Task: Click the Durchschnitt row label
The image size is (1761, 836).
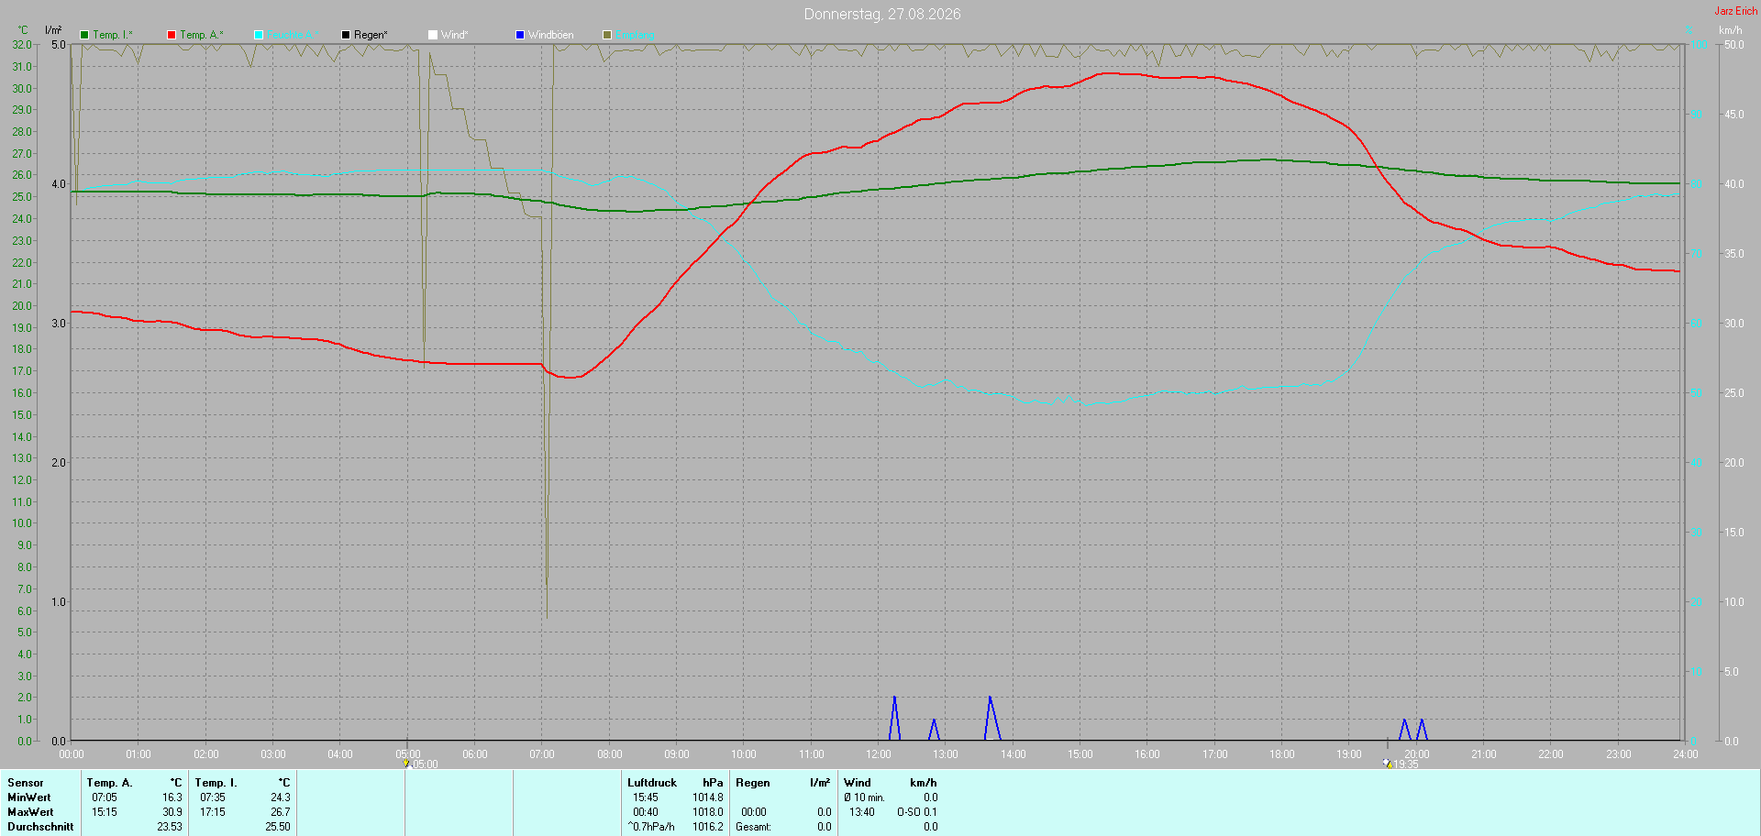Action: 40,827
